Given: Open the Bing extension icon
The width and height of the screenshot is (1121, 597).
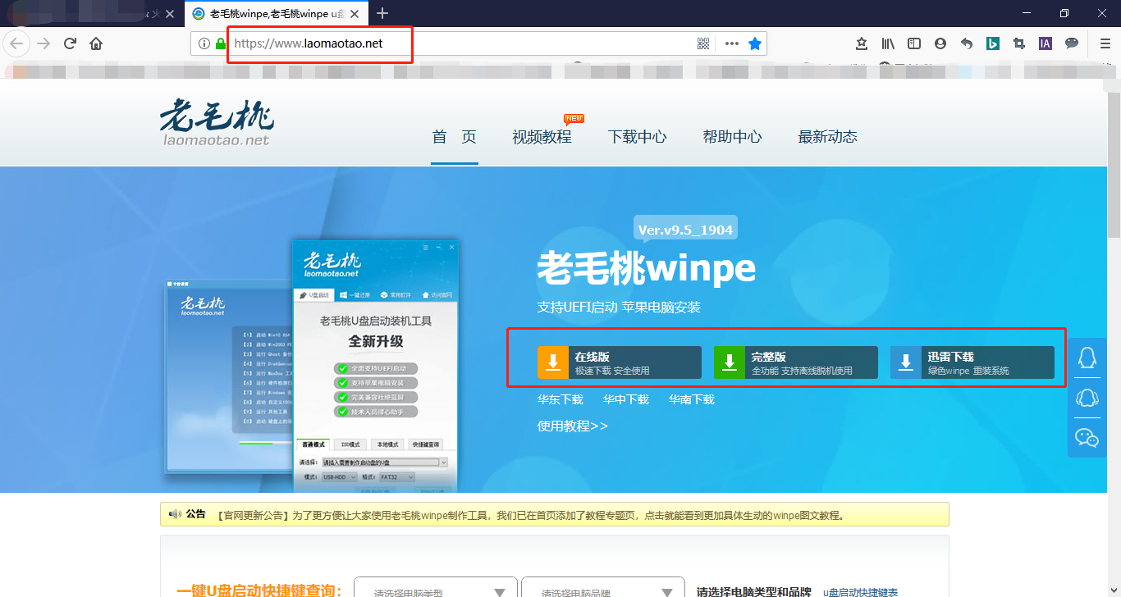Looking at the screenshot, I should [x=993, y=43].
